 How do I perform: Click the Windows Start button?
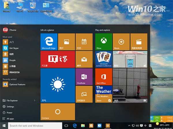(x=4, y=126)
